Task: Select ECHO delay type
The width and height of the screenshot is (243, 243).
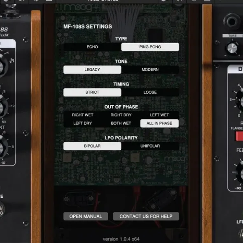Action: click(92, 47)
